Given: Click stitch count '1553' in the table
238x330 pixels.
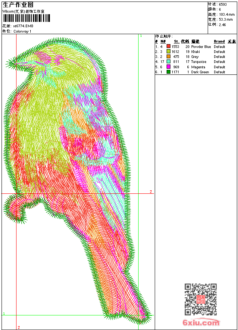Looking at the screenshot, I should [x=175, y=46].
